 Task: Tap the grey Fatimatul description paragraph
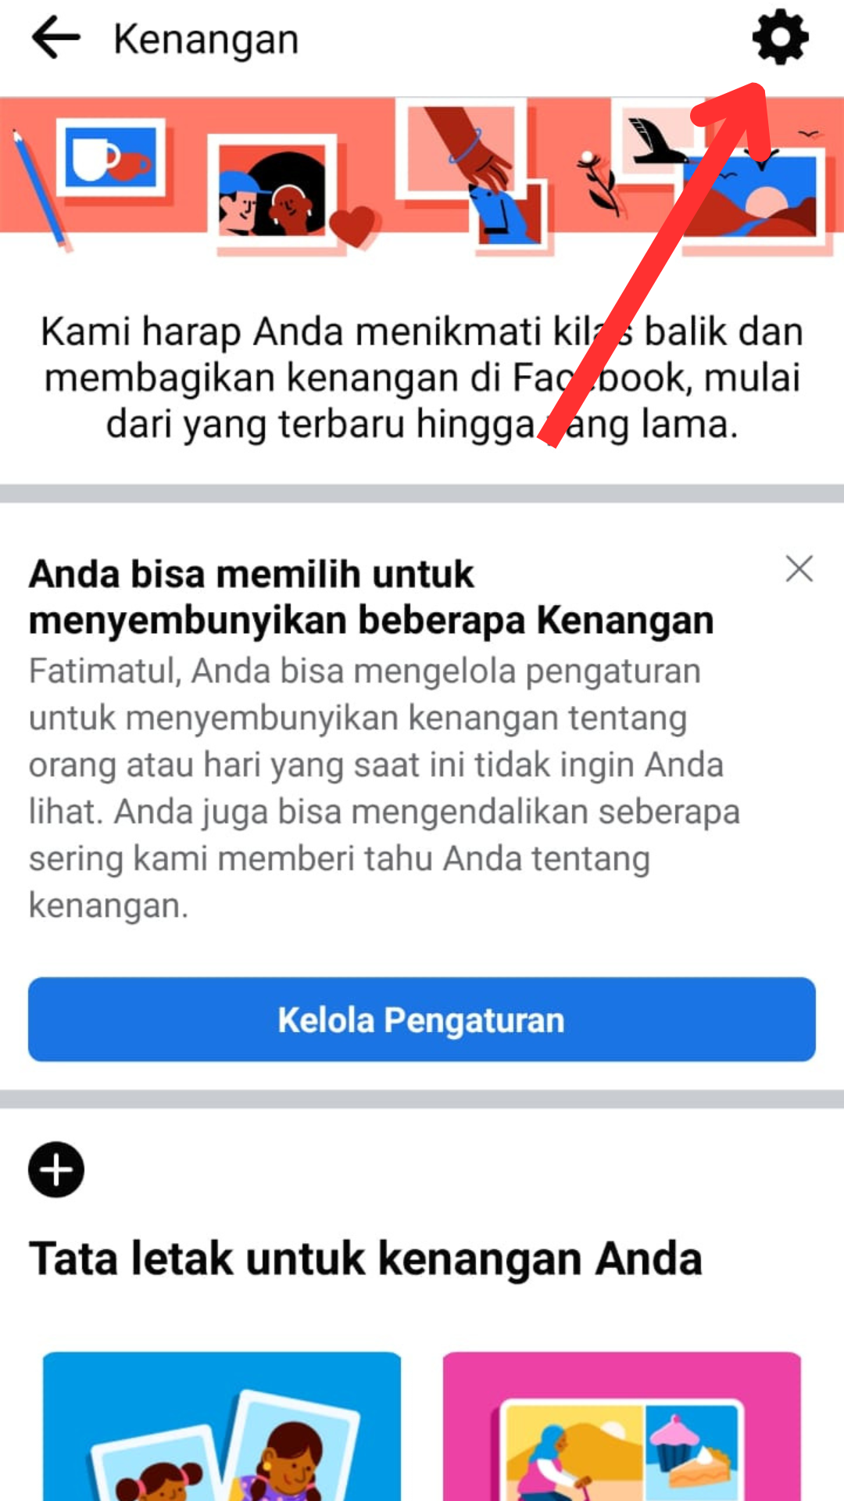tap(384, 788)
